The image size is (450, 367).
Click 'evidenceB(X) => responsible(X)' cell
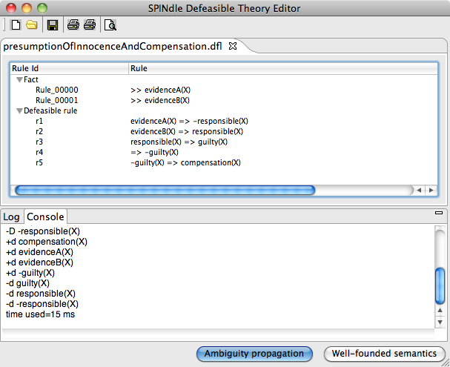[187, 131]
